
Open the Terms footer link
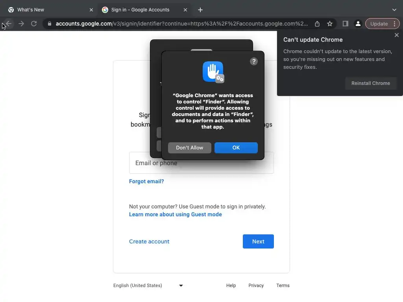coord(283,285)
